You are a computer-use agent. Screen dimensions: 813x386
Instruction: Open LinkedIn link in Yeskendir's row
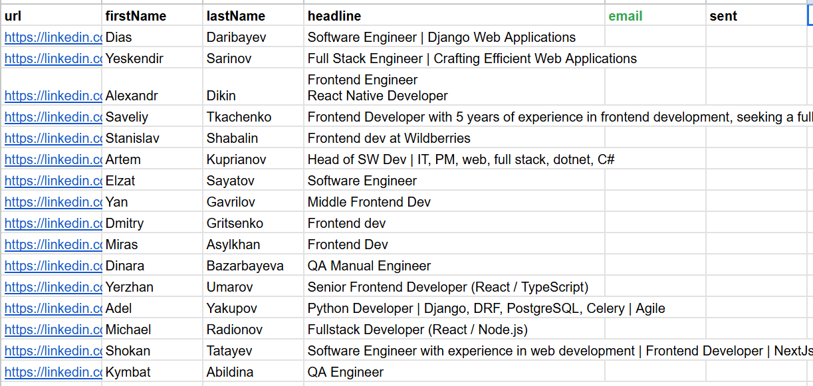tap(53, 59)
